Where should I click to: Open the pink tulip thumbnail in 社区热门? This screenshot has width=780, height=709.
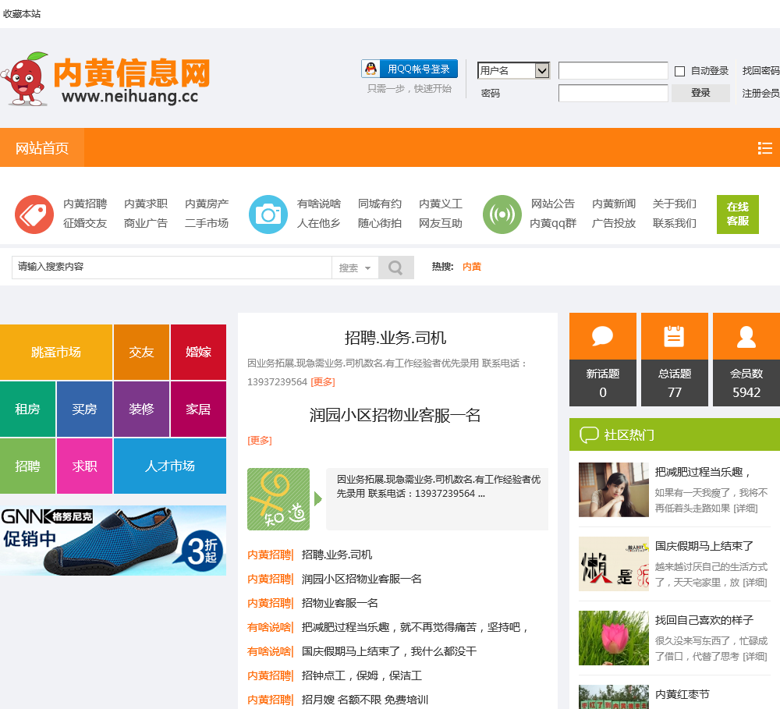(x=613, y=638)
